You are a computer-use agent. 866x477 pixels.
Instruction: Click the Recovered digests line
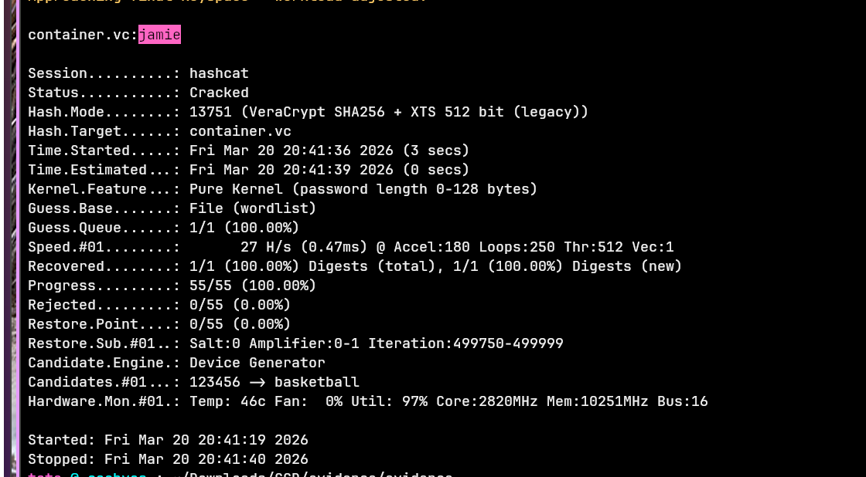[x=435, y=266]
